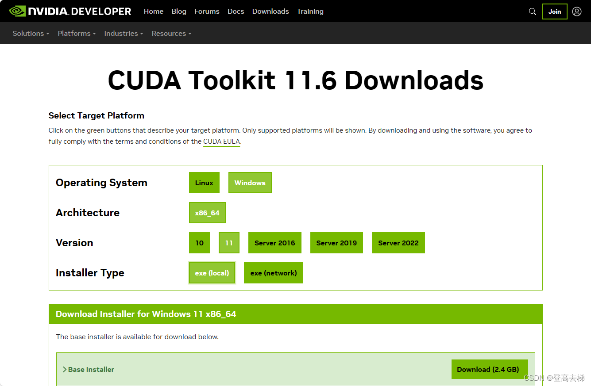Choose Windows version 11
591x386 pixels.
[229, 243]
